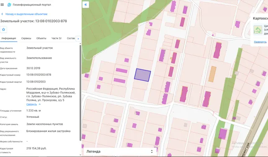The height and width of the screenshot is (157, 268).
Task: Click the area value 1 233 кв. м
Action: coord(33,111)
